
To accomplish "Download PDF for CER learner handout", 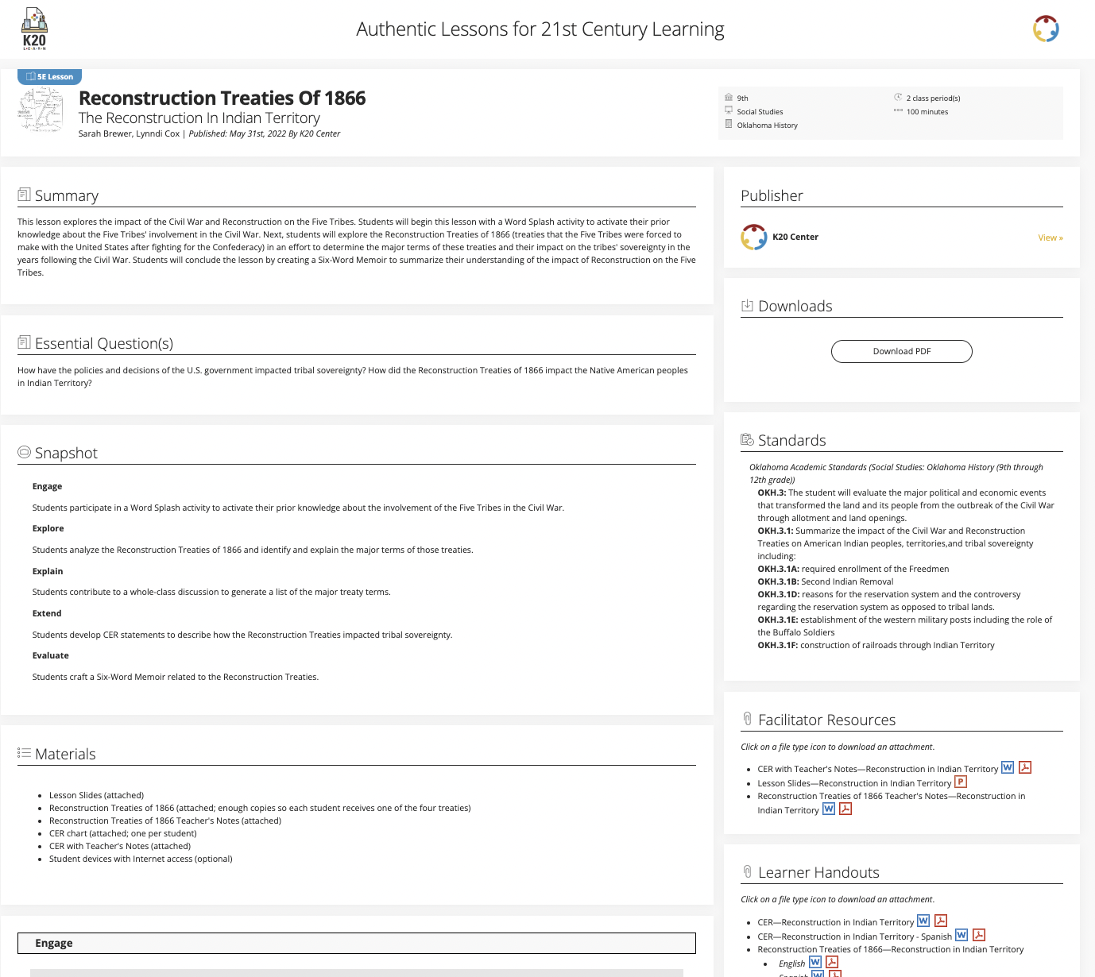I will point(941,921).
